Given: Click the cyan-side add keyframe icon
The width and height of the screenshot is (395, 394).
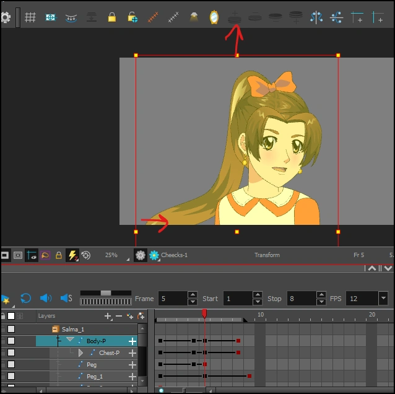Looking at the screenshot, I should click(x=378, y=17).
